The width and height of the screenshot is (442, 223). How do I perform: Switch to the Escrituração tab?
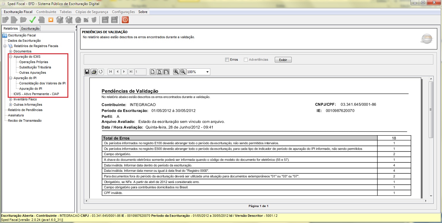(x=30, y=28)
